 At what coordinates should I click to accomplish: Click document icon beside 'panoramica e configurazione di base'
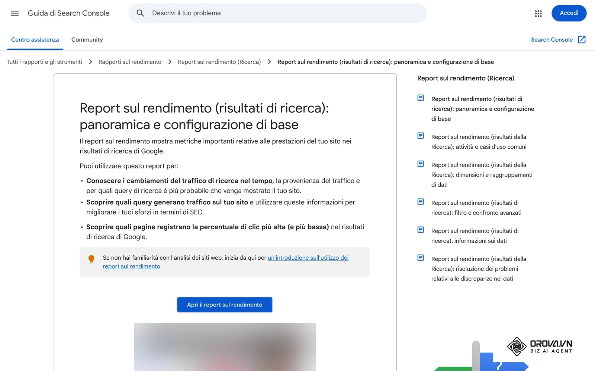tap(421, 98)
